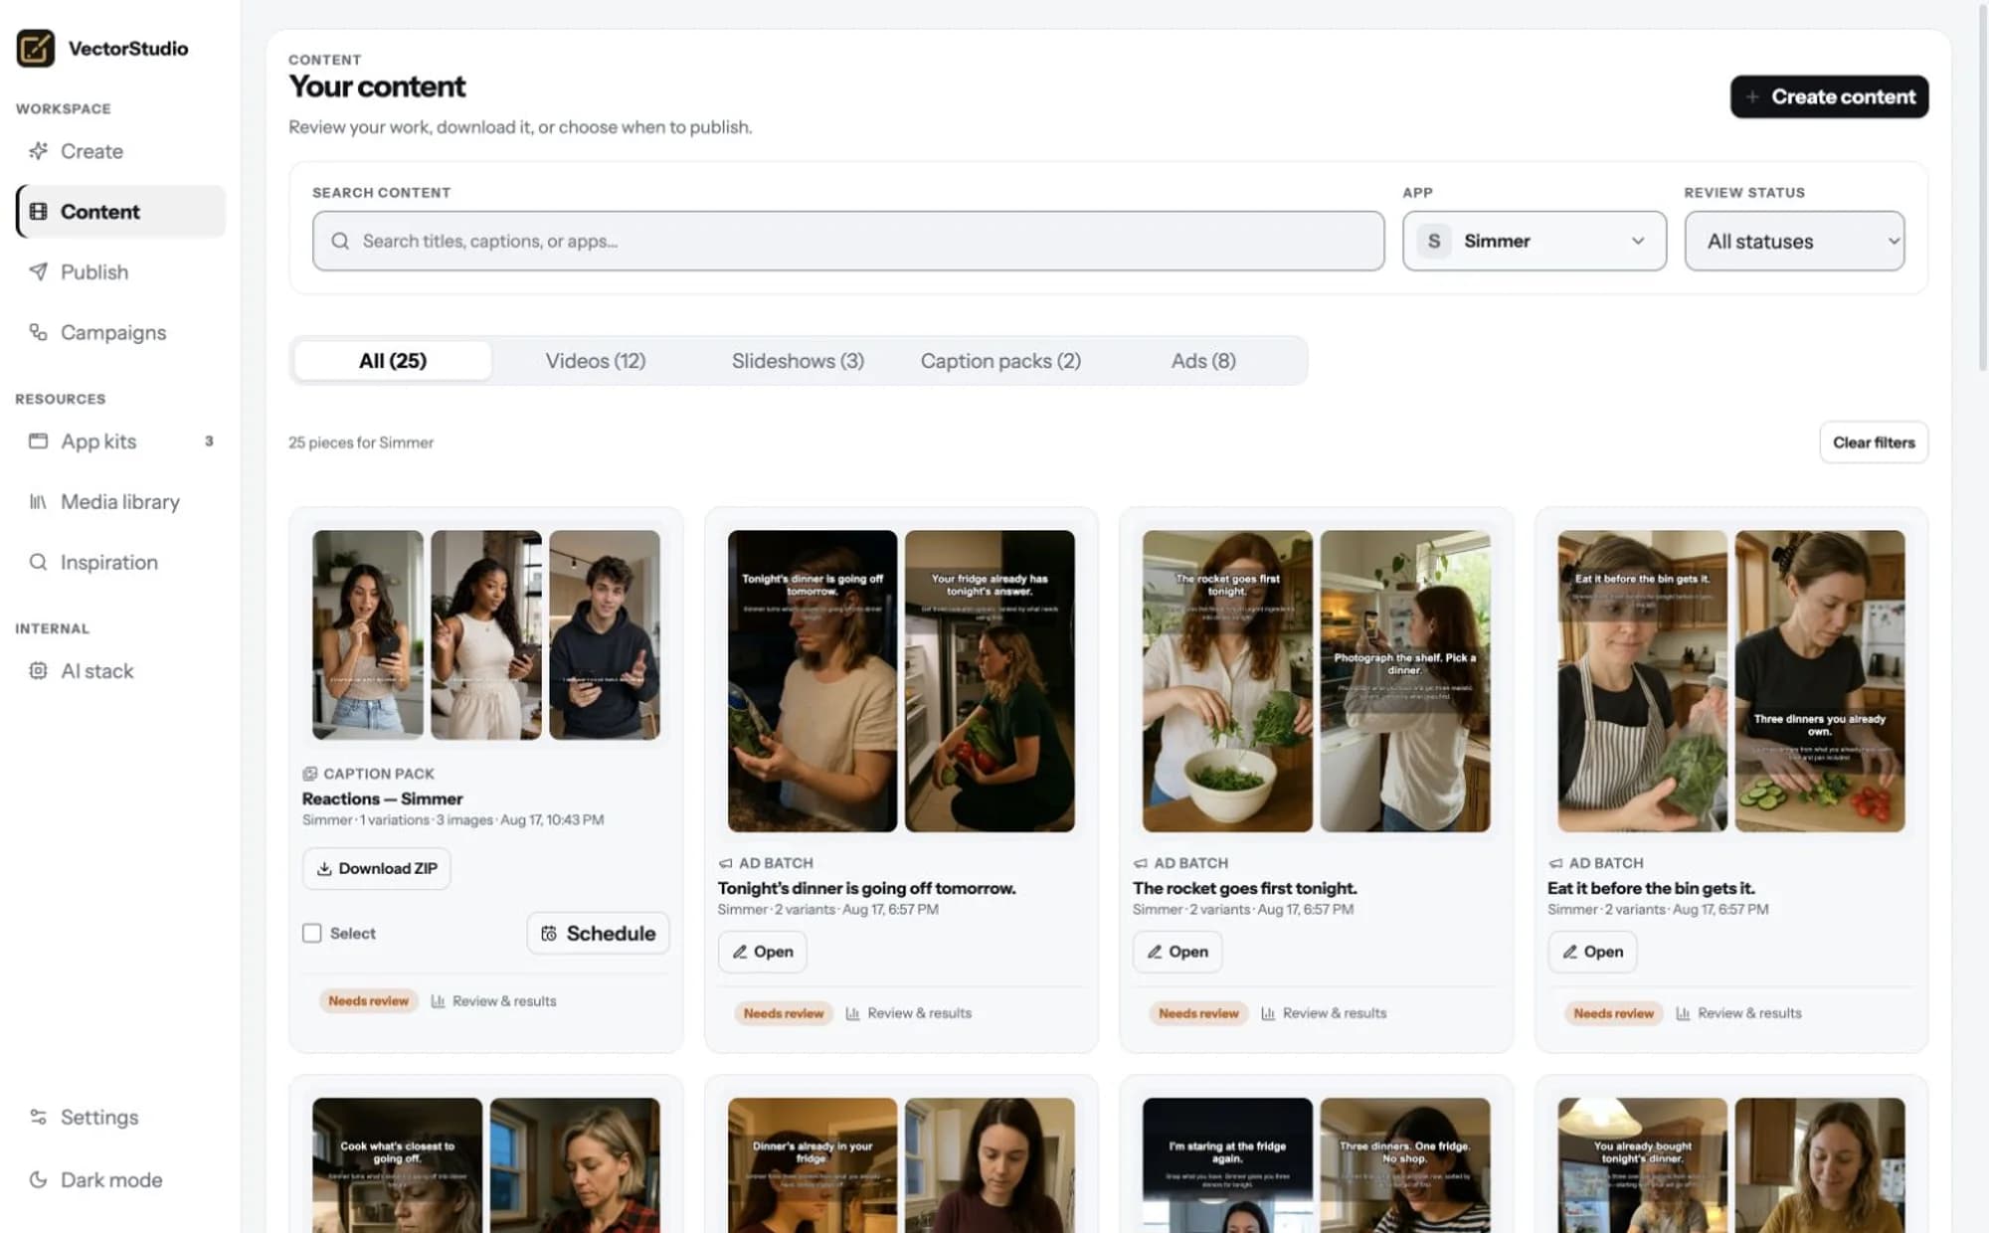Viewport: 1989px width, 1233px height.
Task: Click bar-chart icon under Eat it before the bin
Action: [1683, 1013]
